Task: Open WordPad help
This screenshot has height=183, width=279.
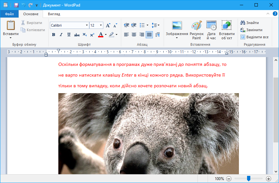Action: coord(275,14)
